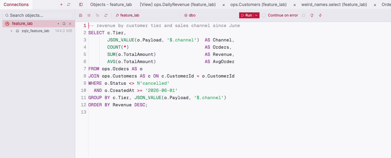Click 'AVG(o.TotalAmount)' on line 6
The height and width of the screenshot is (158, 391).
point(132,62)
